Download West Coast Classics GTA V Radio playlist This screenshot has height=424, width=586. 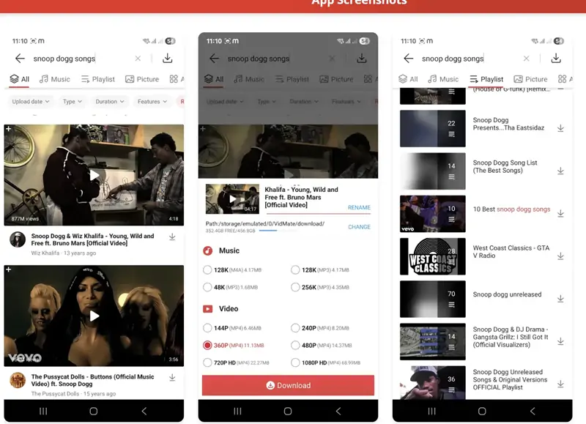point(560,256)
